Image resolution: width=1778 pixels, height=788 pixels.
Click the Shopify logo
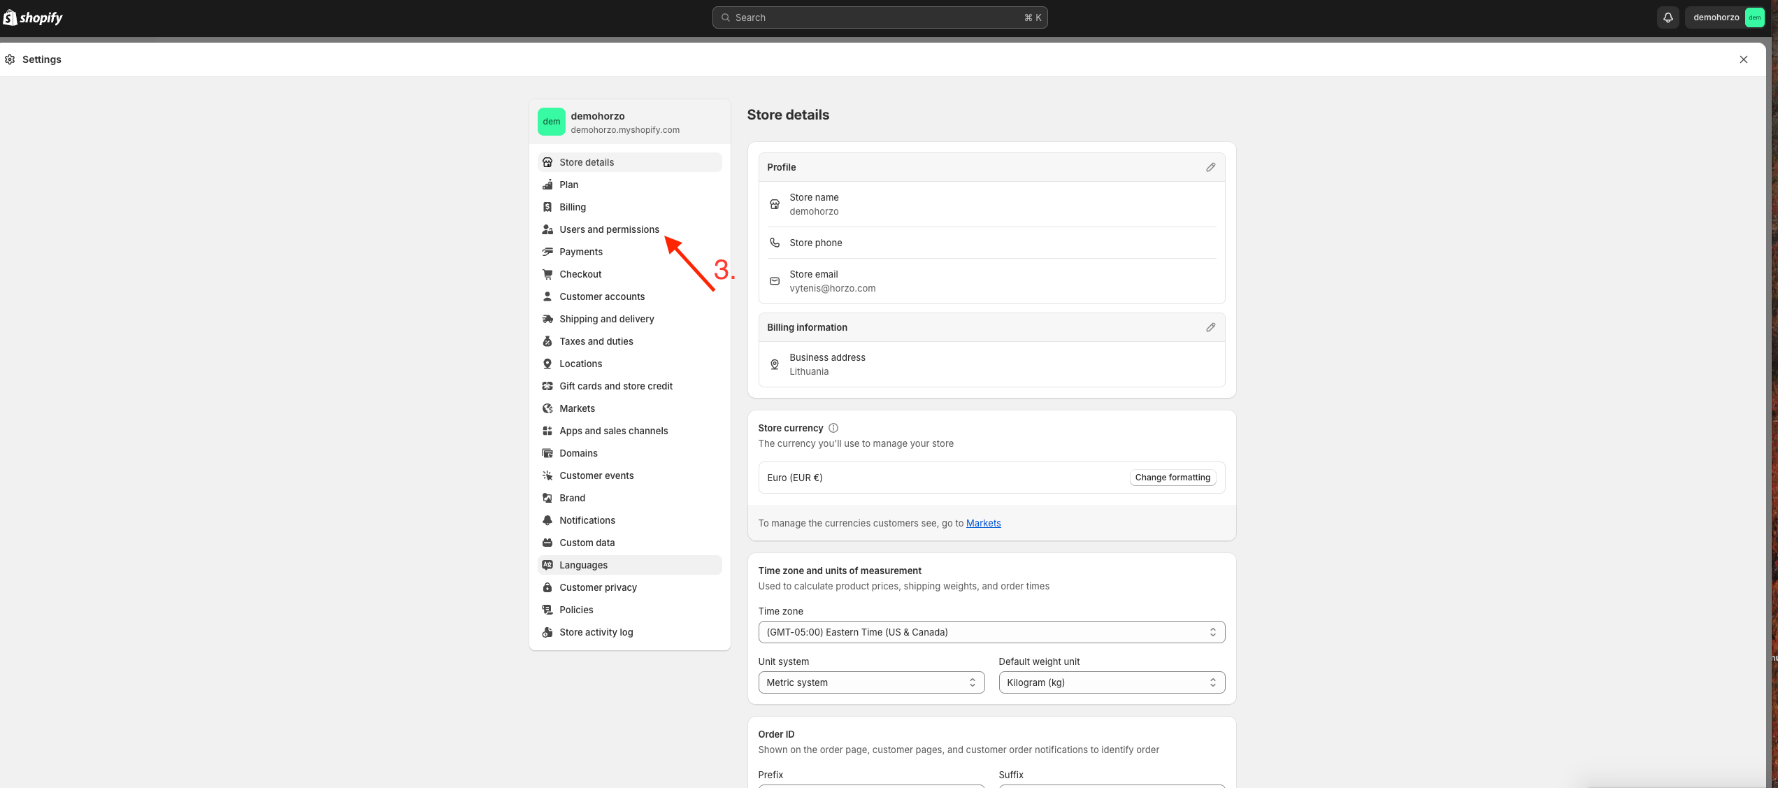pyautogui.click(x=33, y=17)
